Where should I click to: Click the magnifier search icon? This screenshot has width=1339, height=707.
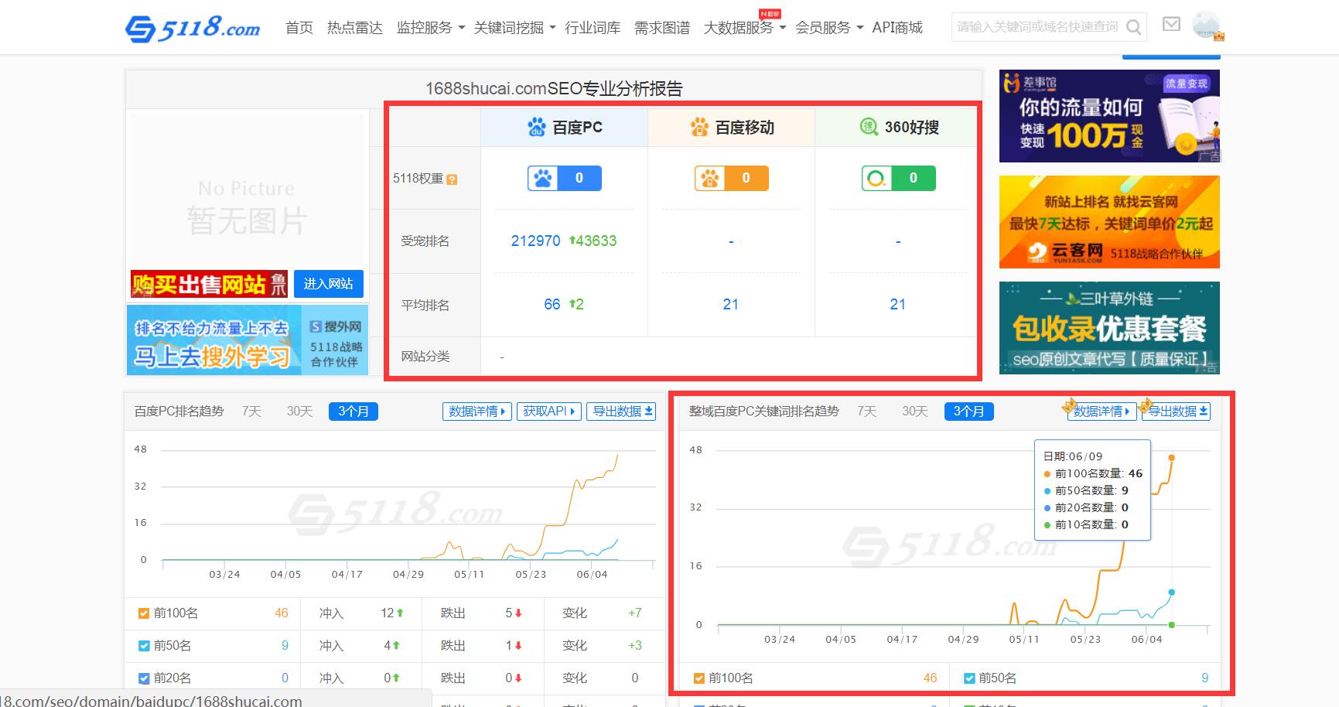(x=1135, y=26)
